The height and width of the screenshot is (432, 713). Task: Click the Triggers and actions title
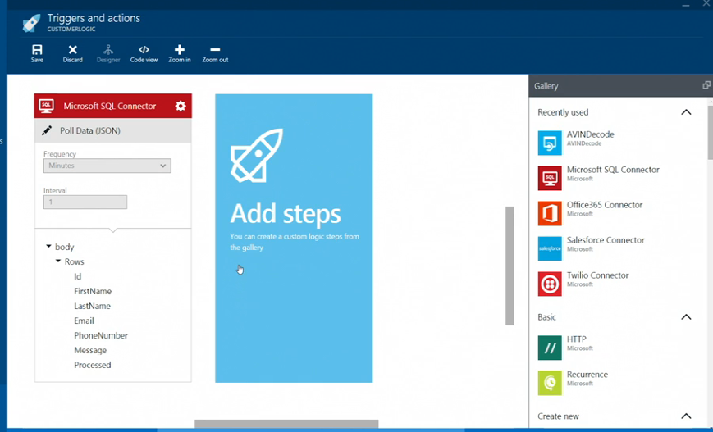[94, 18]
